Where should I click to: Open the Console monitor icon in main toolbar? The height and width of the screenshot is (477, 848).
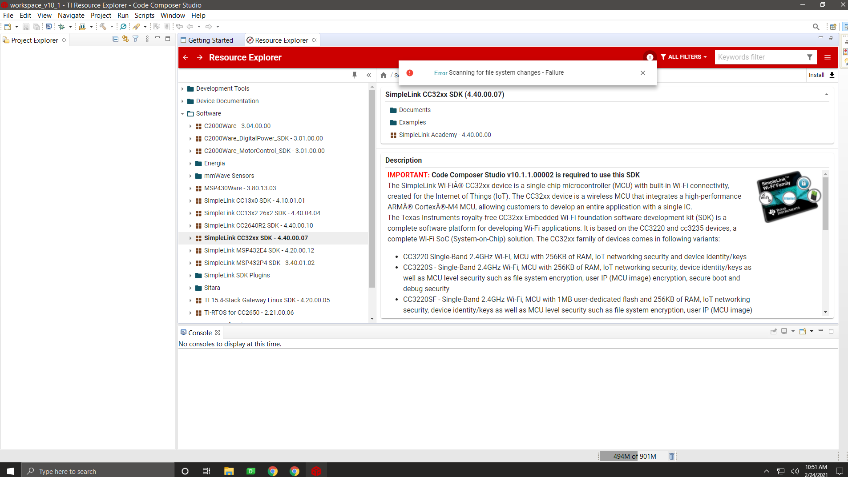(x=49, y=27)
